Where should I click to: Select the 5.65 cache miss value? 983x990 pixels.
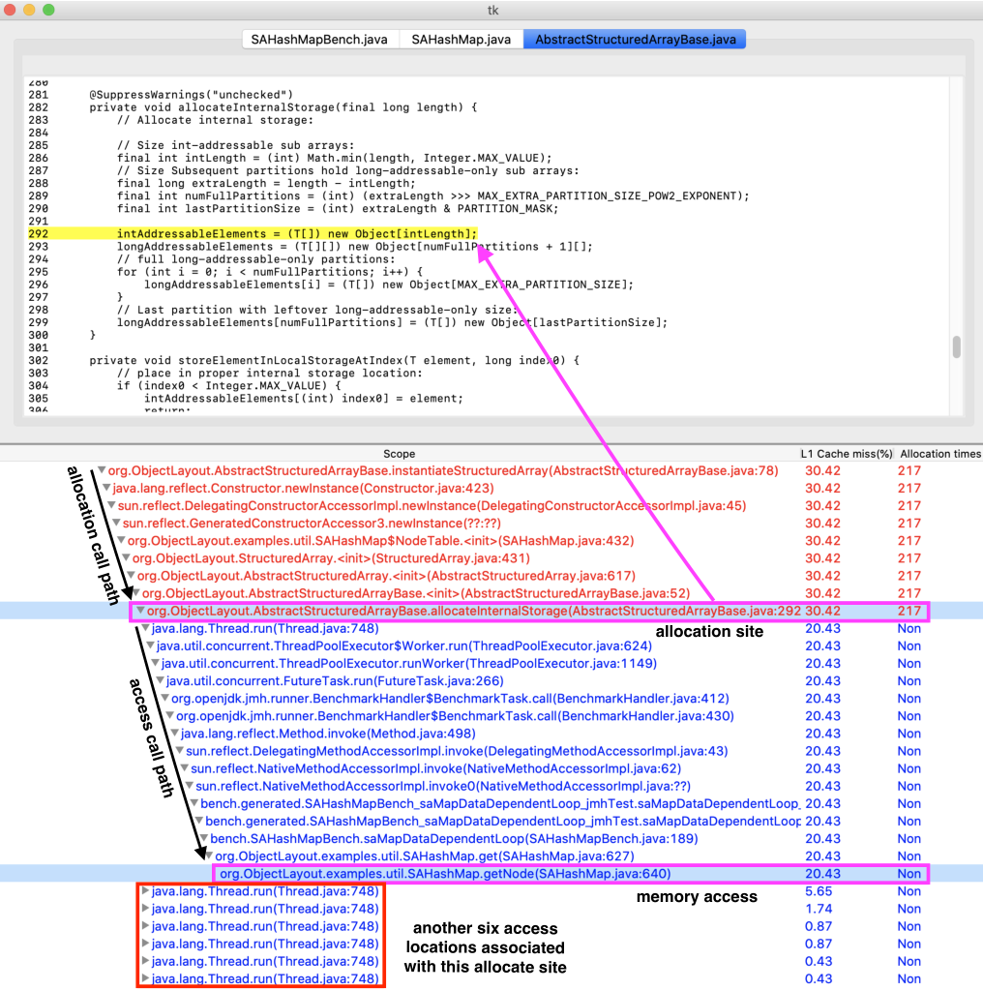tap(819, 891)
